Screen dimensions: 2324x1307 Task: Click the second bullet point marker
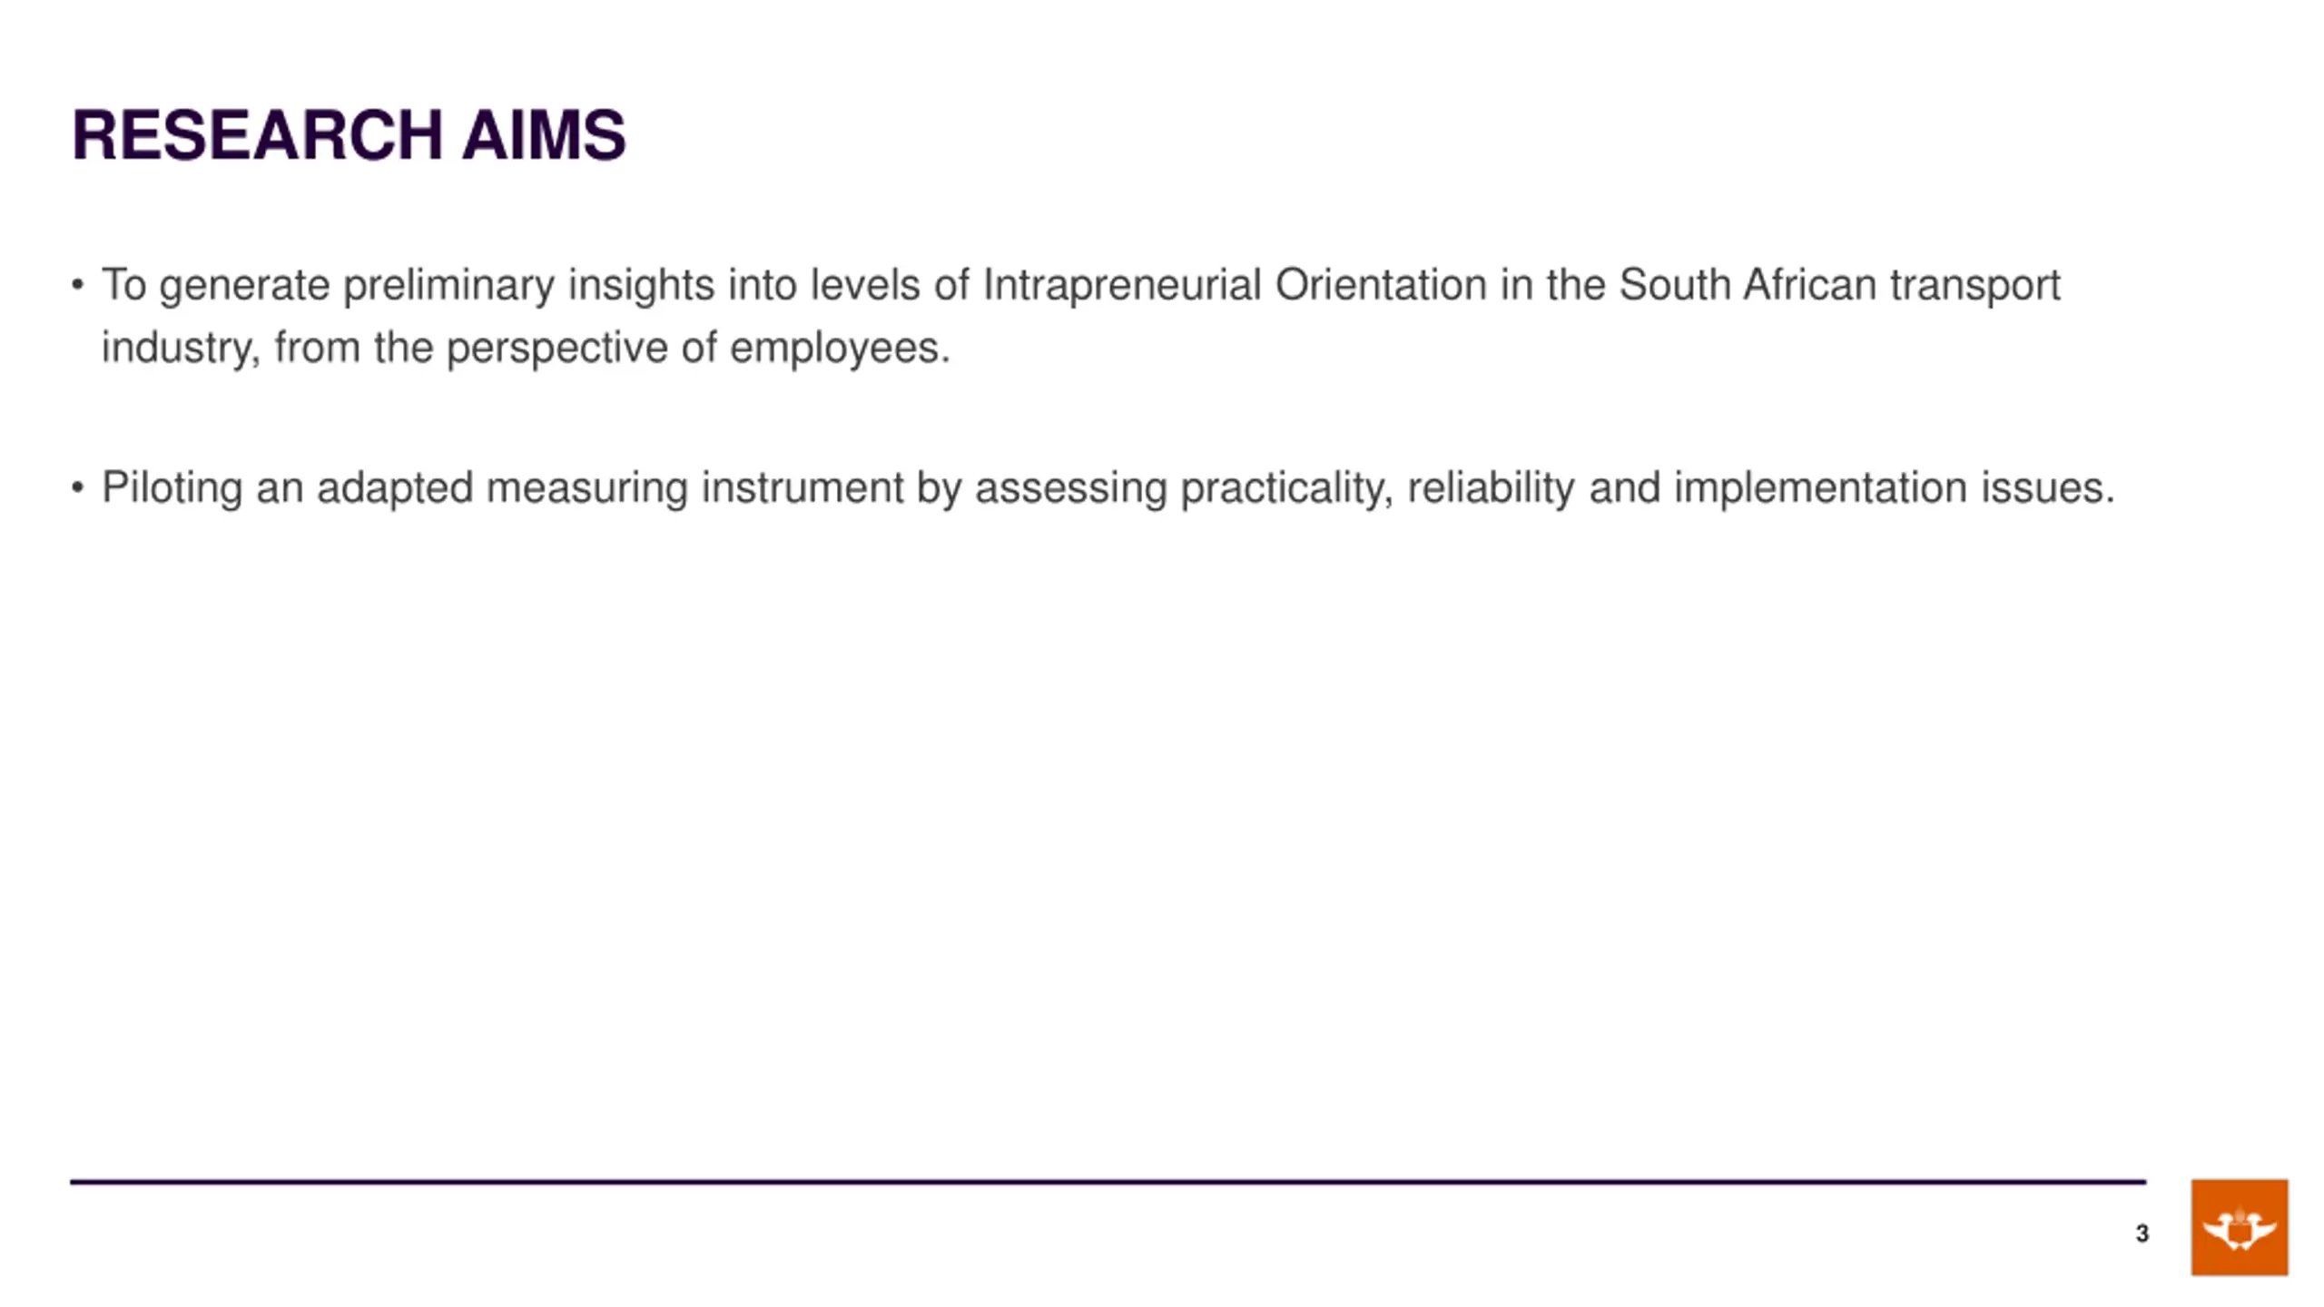77,487
